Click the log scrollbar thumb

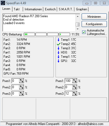[x=78, y=24]
